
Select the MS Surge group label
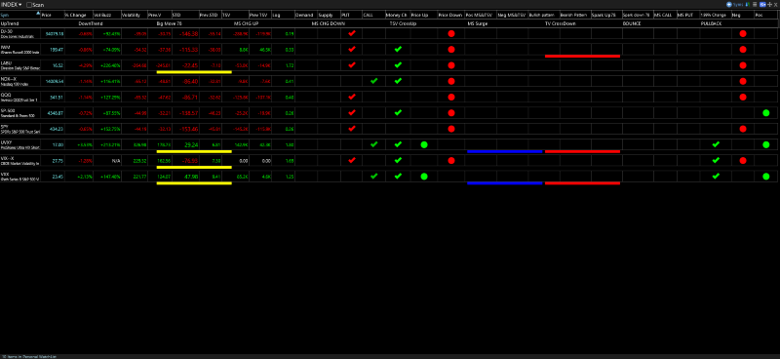(478, 23)
